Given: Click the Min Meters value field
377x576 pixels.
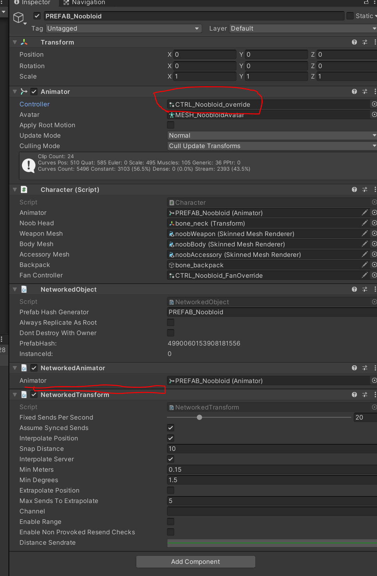Looking at the screenshot, I should 272,469.
